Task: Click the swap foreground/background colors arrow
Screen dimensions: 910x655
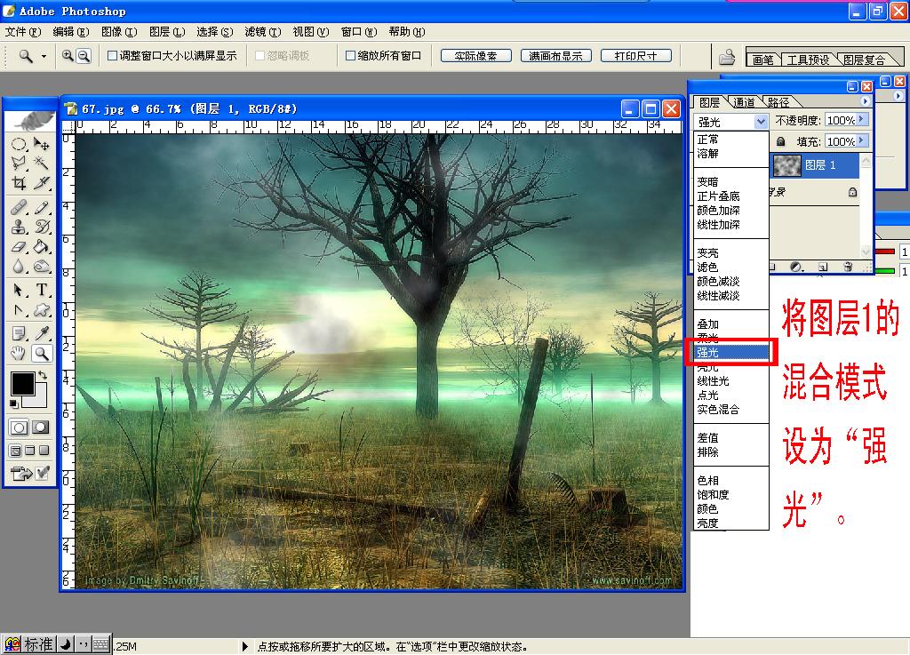Action: point(42,375)
